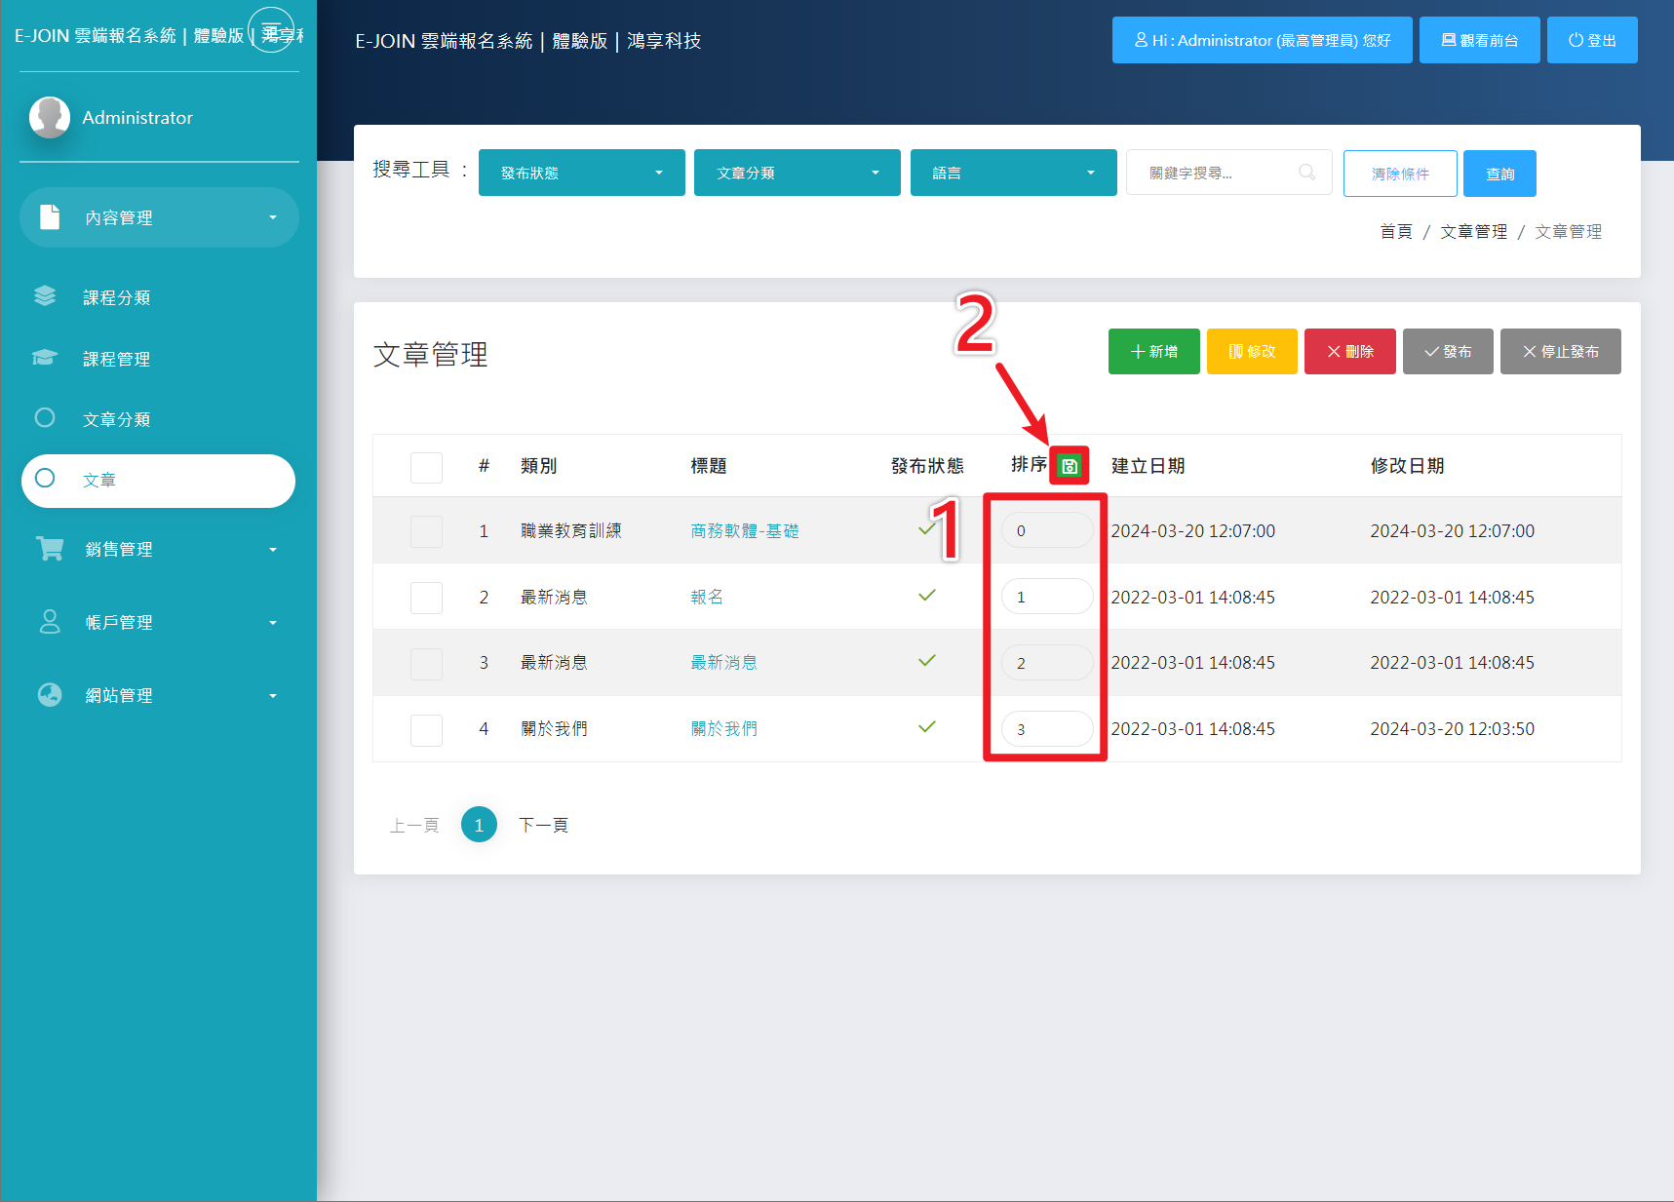Viewport: 1674px width, 1202px height.
Task: Expand the 語言 language dropdown
Action: click(x=1013, y=173)
